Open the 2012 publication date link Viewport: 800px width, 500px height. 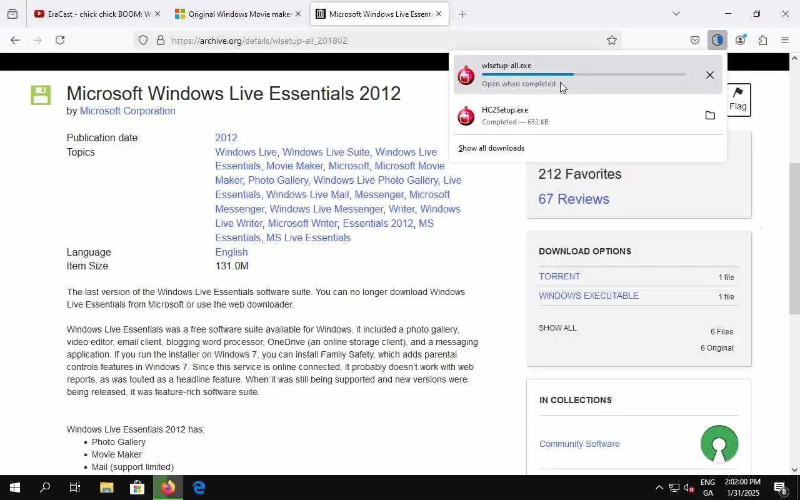tap(226, 137)
